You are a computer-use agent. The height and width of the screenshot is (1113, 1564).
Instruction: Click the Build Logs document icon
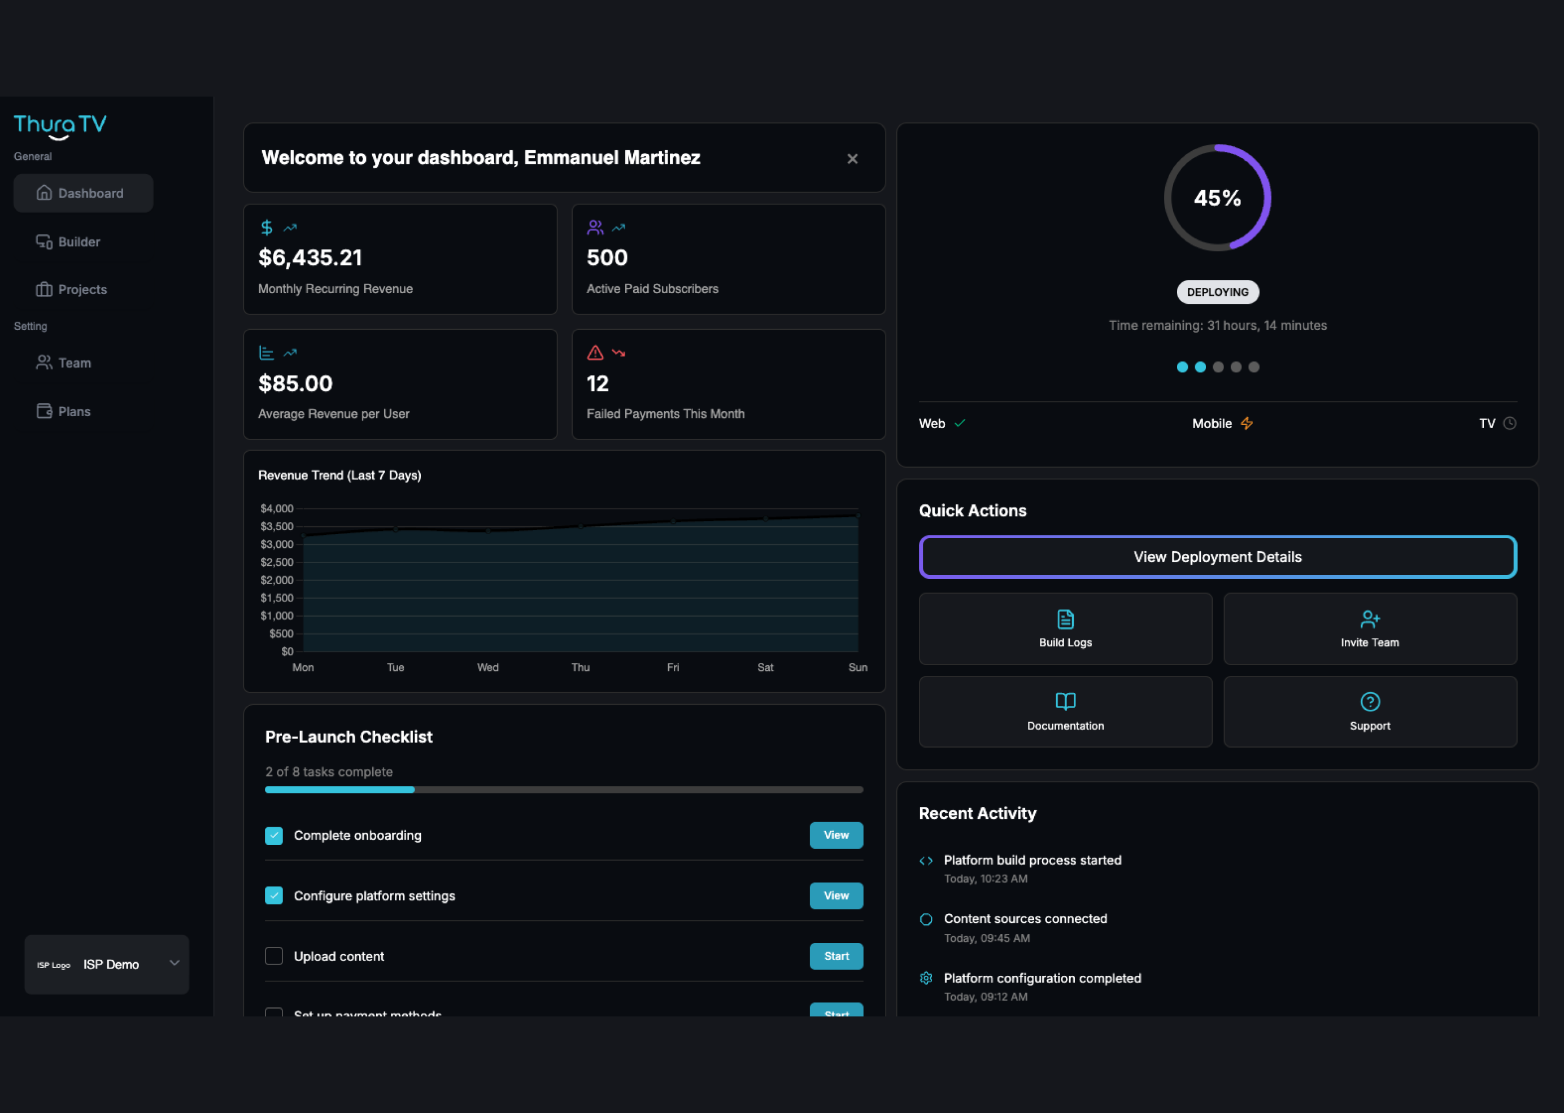click(1065, 619)
